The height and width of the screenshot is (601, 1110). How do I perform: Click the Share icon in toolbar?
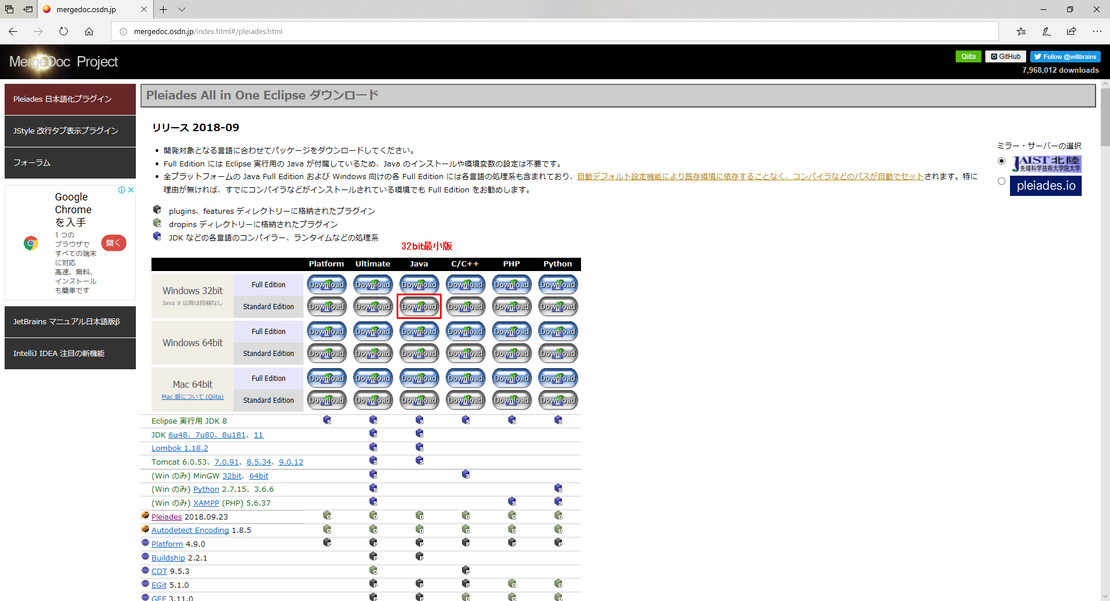(x=1071, y=31)
